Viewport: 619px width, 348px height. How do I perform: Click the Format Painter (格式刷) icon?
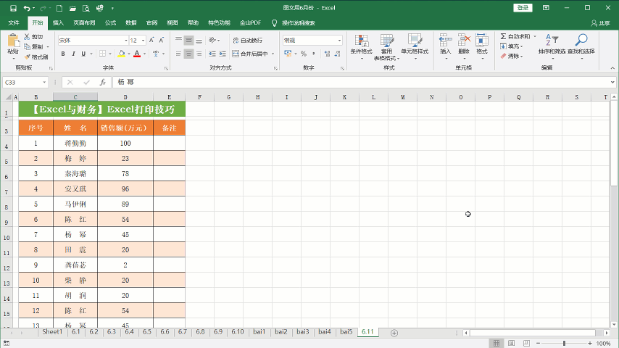point(27,57)
